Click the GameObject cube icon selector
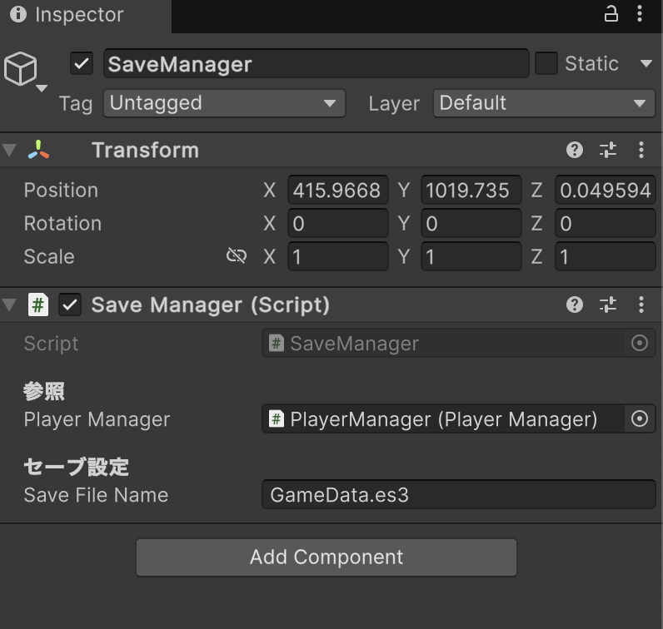This screenshot has height=629, width=663. click(22, 70)
